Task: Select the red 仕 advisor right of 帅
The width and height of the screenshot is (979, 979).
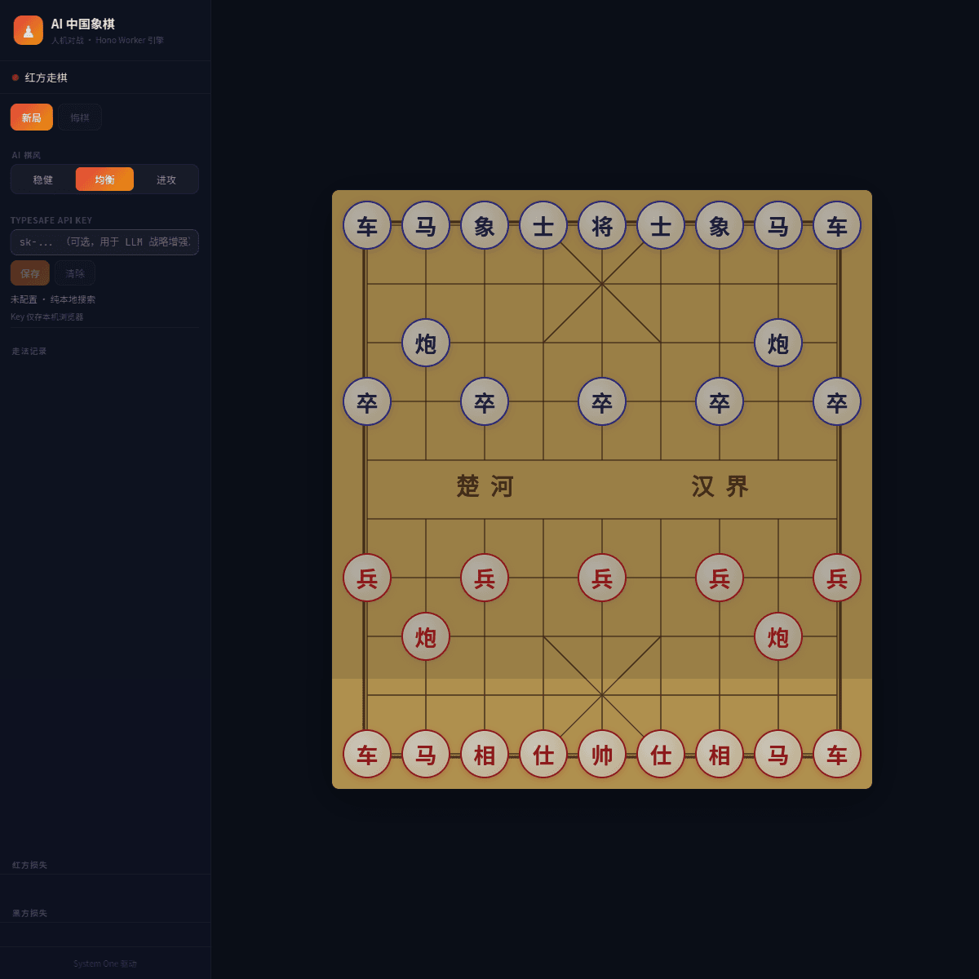Action: [x=661, y=754]
